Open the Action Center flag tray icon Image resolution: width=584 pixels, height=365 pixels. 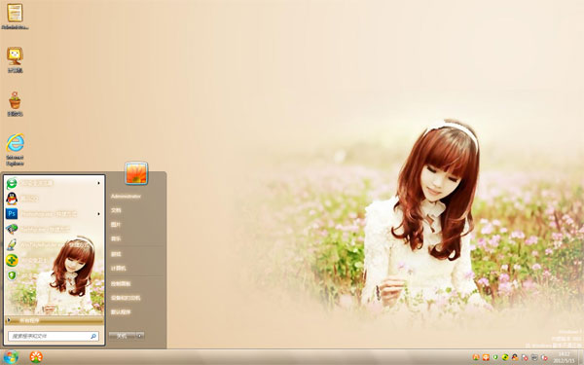pyautogui.click(x=525, y=358)
